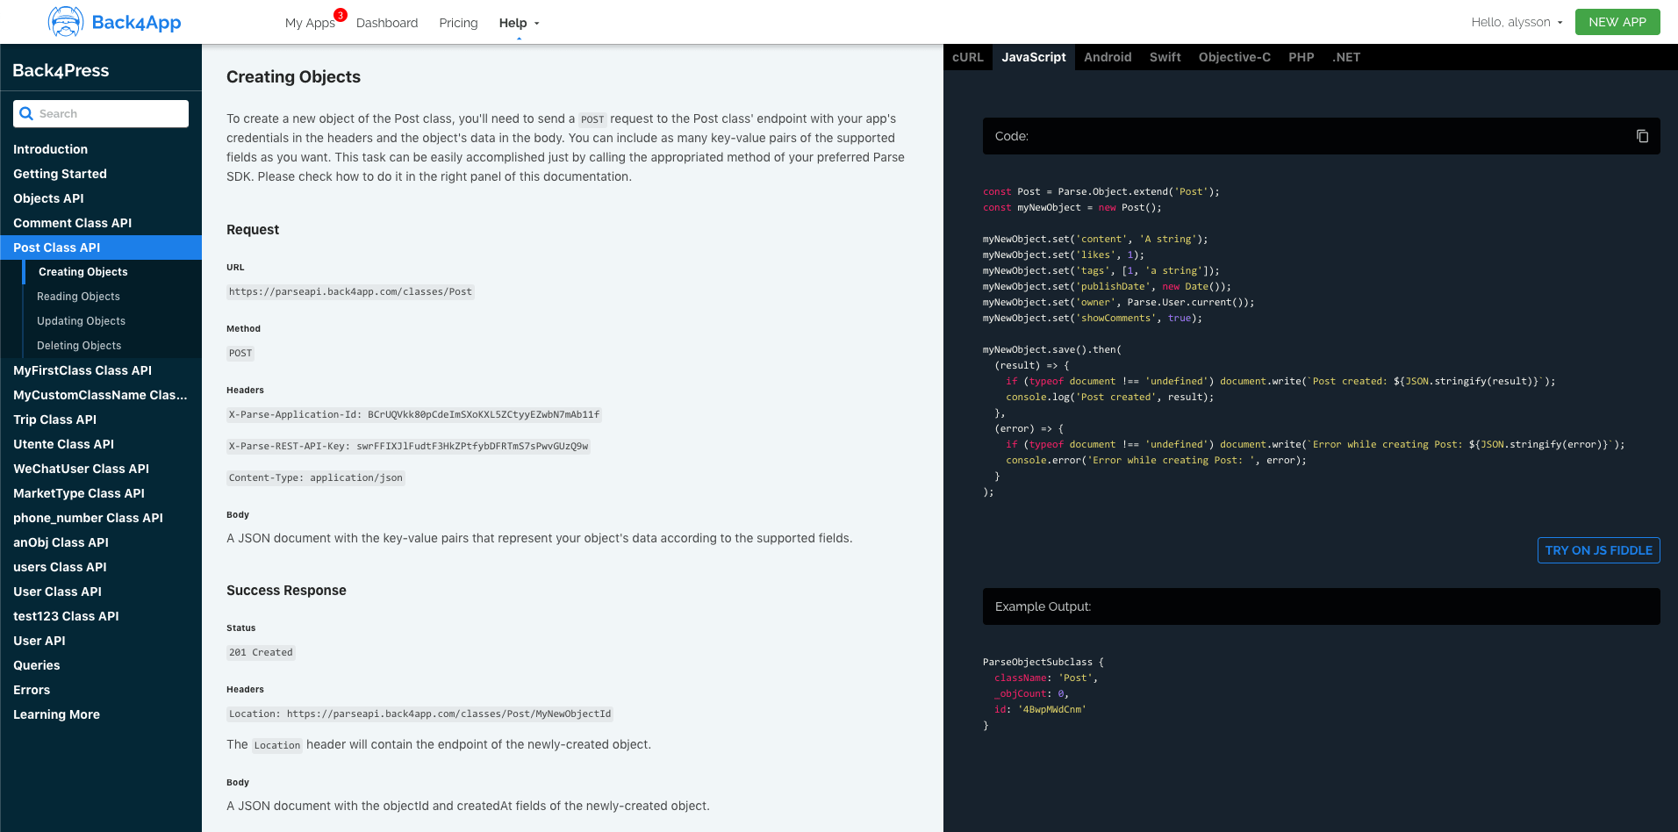Click the X-Parse-Application-Id header value
The width and height of the screenshot is (1678, 832).
413,414
